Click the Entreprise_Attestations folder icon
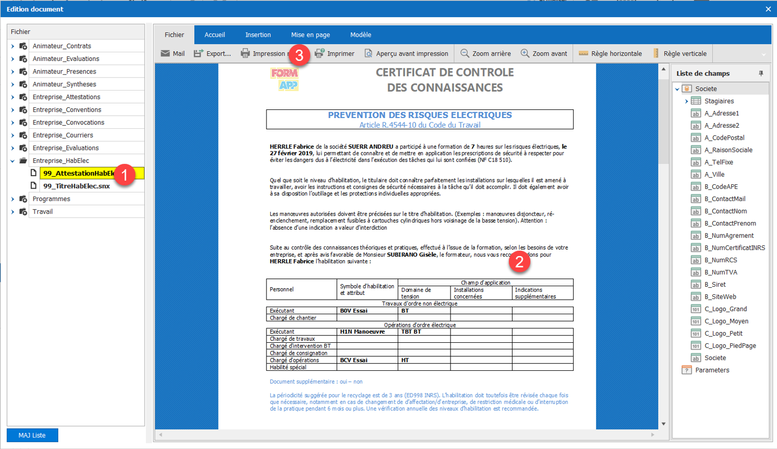This screenshot has height=449, width=777. 23,97
